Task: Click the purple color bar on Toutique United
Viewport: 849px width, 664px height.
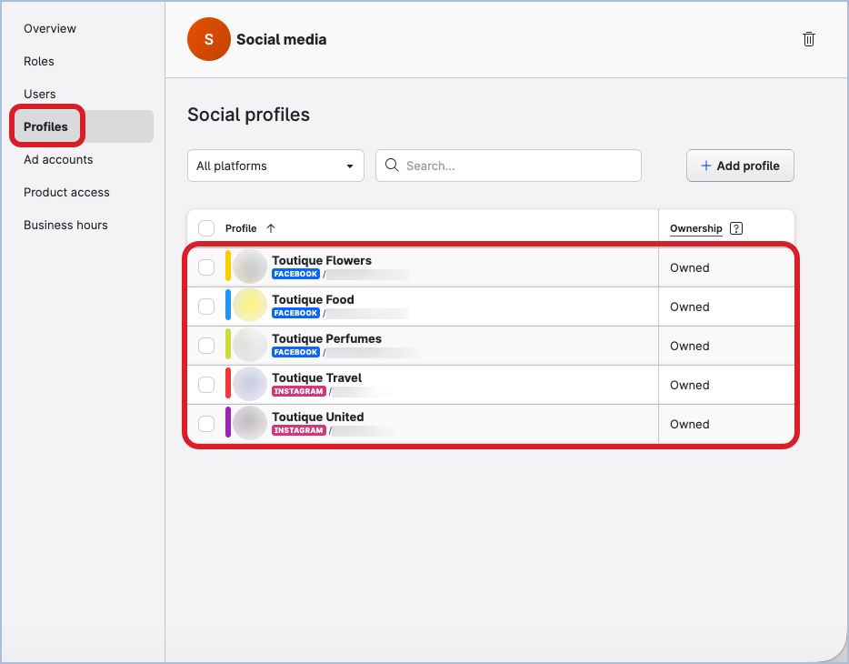Action: tap(228, 423)
